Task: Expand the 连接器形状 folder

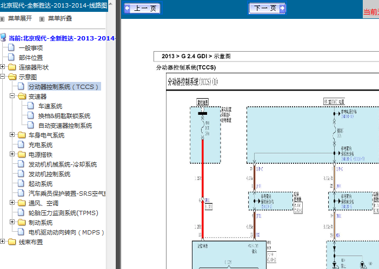Action: (x=2, y=66)
